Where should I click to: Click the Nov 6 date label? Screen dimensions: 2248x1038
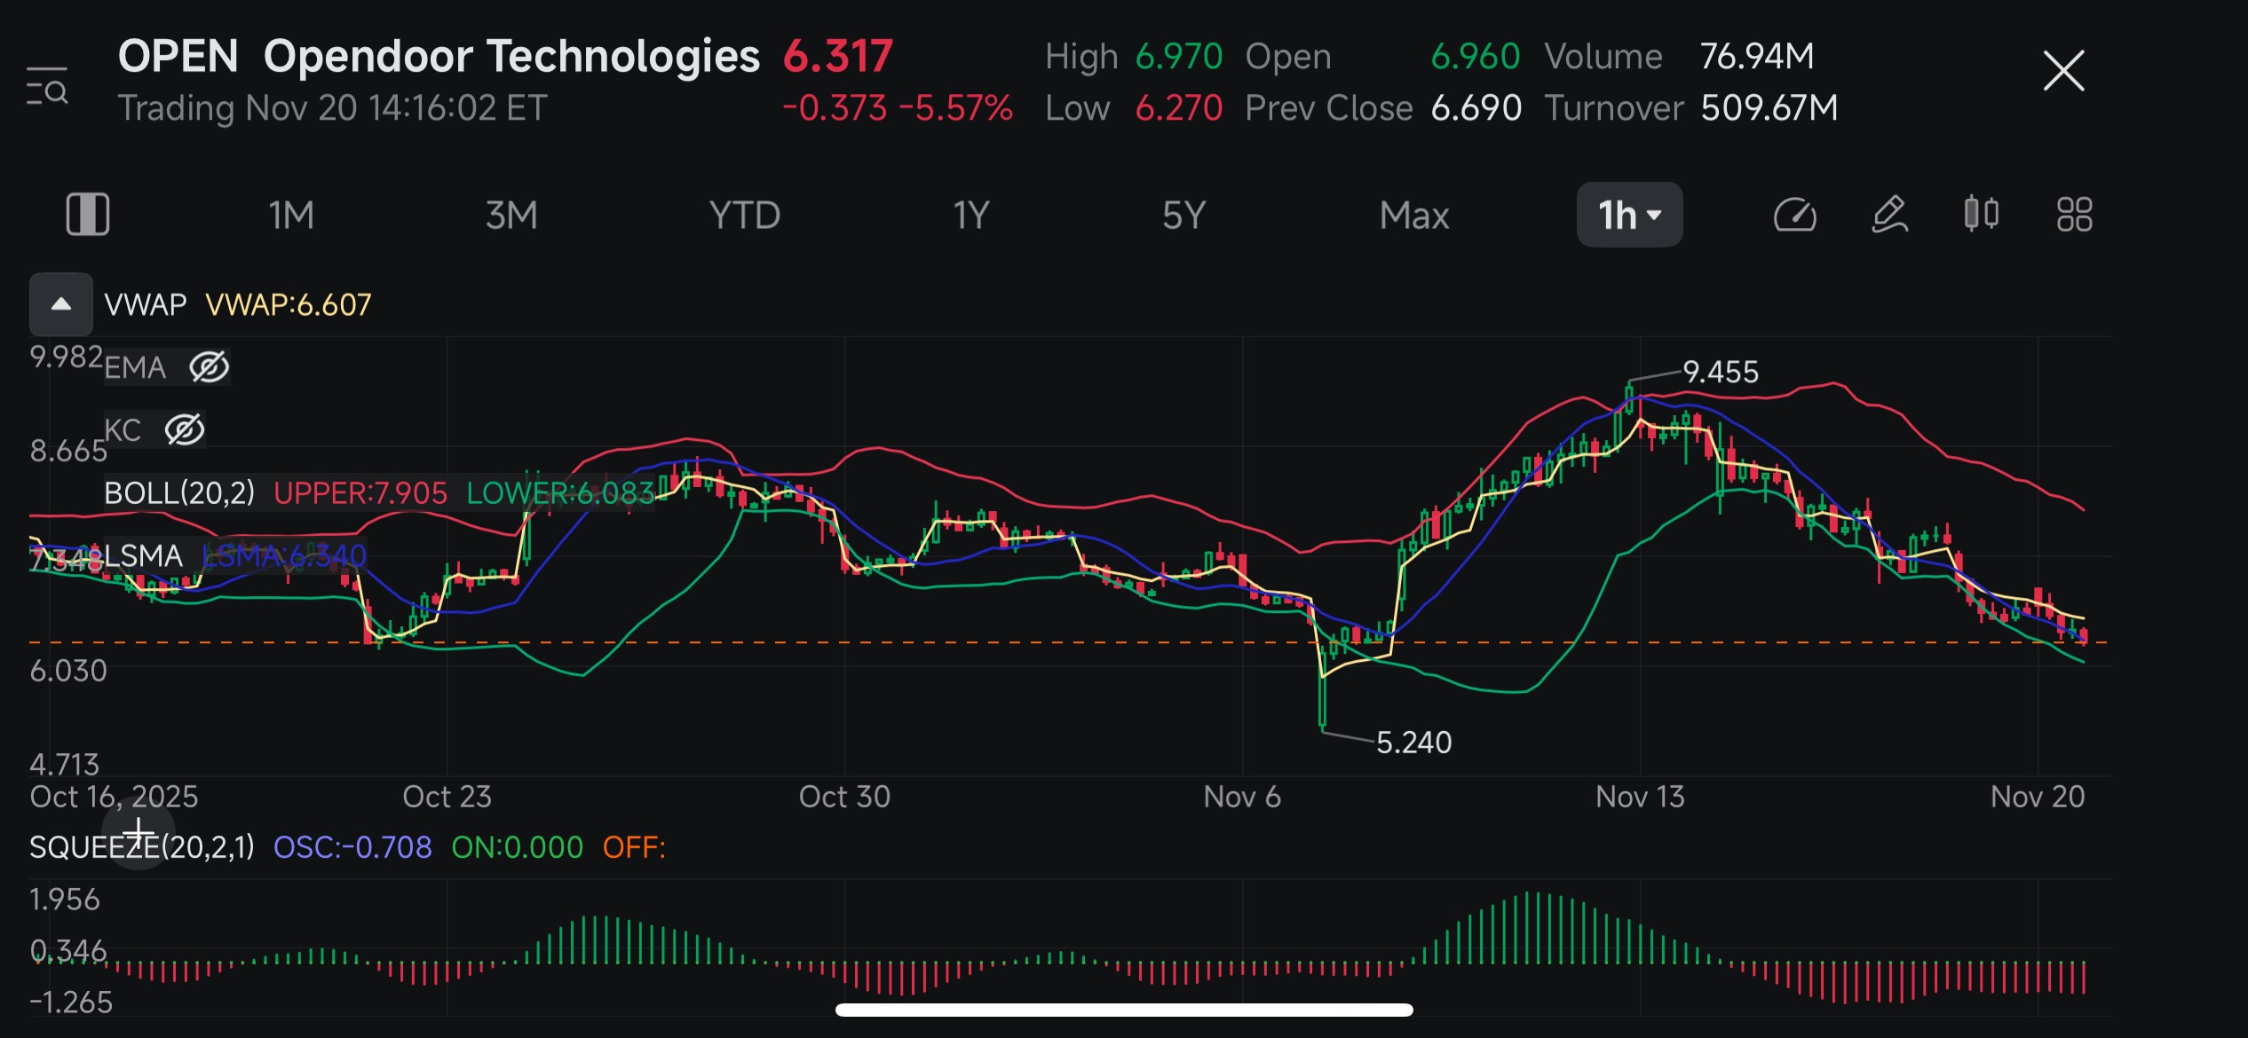[x=1242, y=797]
